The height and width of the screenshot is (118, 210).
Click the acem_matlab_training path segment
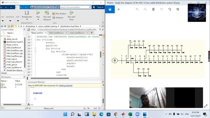[48, 26]
